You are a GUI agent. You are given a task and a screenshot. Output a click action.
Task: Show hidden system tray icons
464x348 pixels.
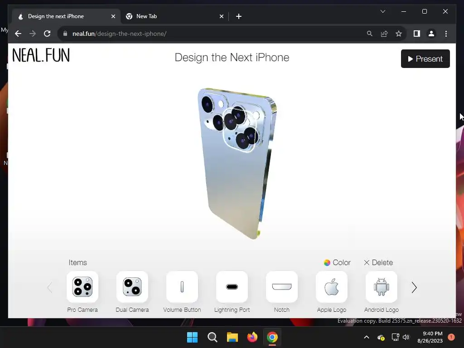(366, 337)
